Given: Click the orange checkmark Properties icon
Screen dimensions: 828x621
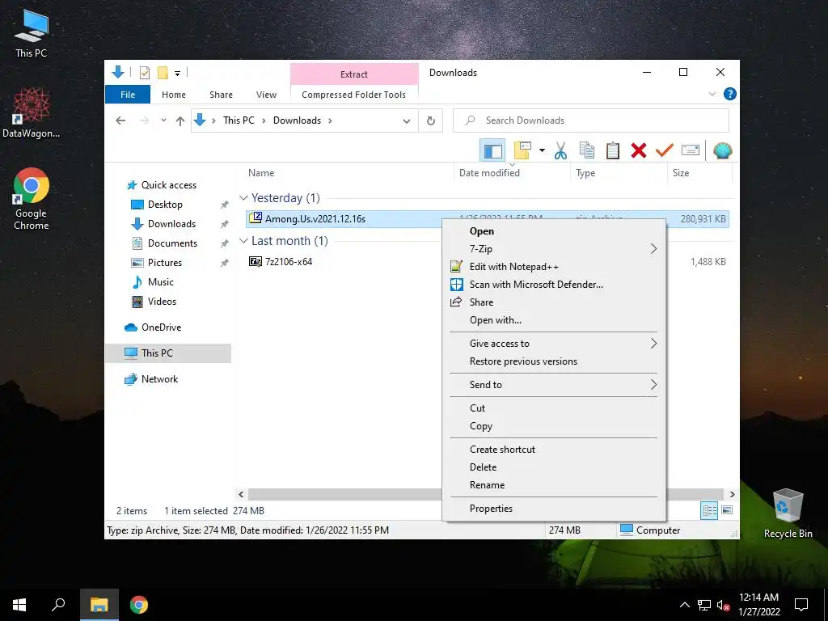Looking at the screenshot, I should coord(665,150).
